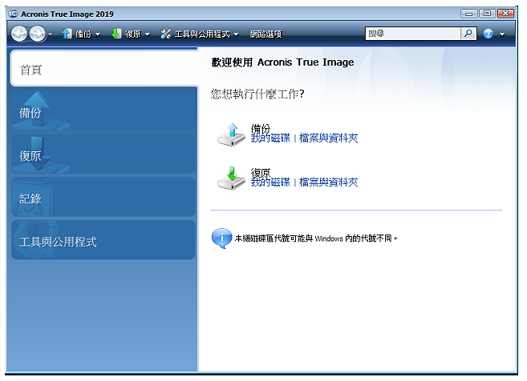
Task: Click 我的磁碟 link under 復原
Action: point(270,182)
